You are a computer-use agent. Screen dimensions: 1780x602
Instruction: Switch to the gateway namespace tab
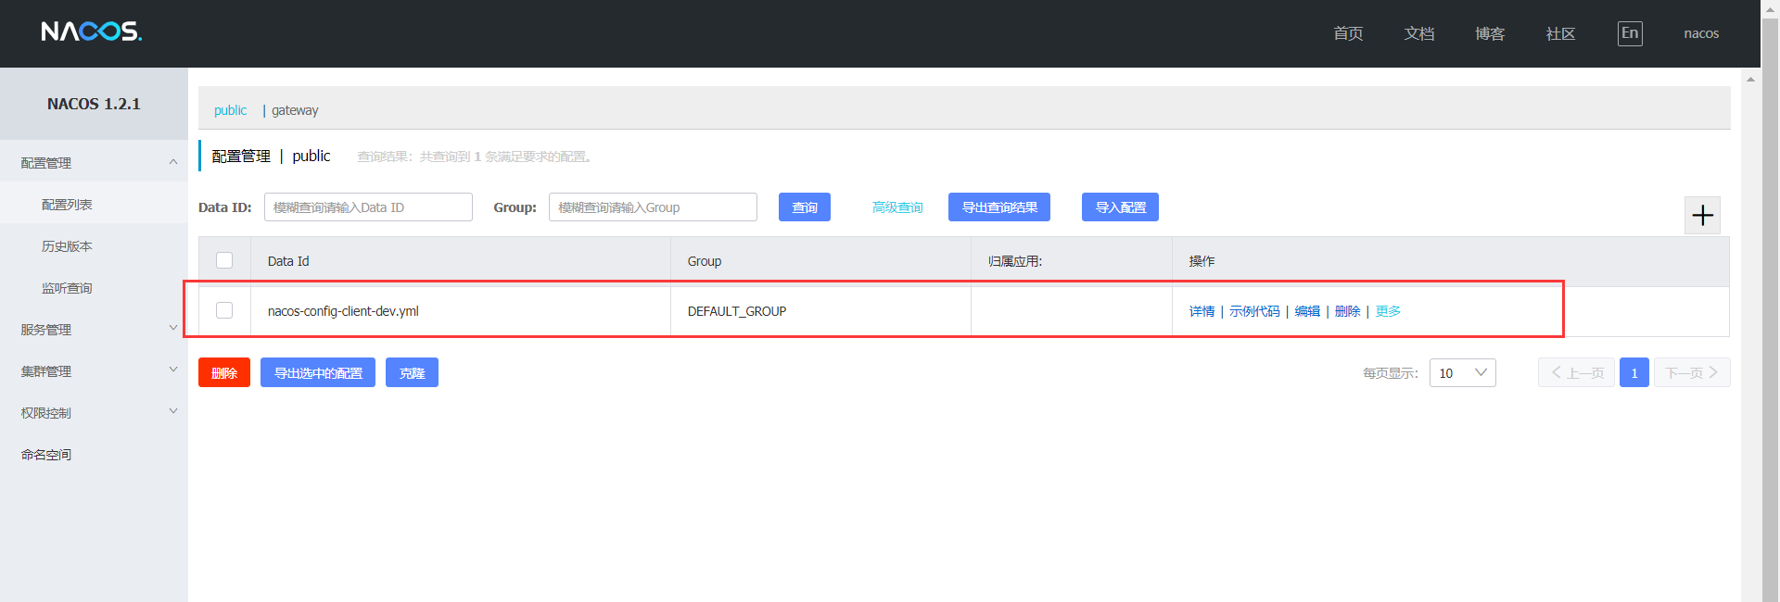click(295, 109)
